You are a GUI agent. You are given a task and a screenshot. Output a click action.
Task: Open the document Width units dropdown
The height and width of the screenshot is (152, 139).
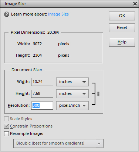[72, 82]
